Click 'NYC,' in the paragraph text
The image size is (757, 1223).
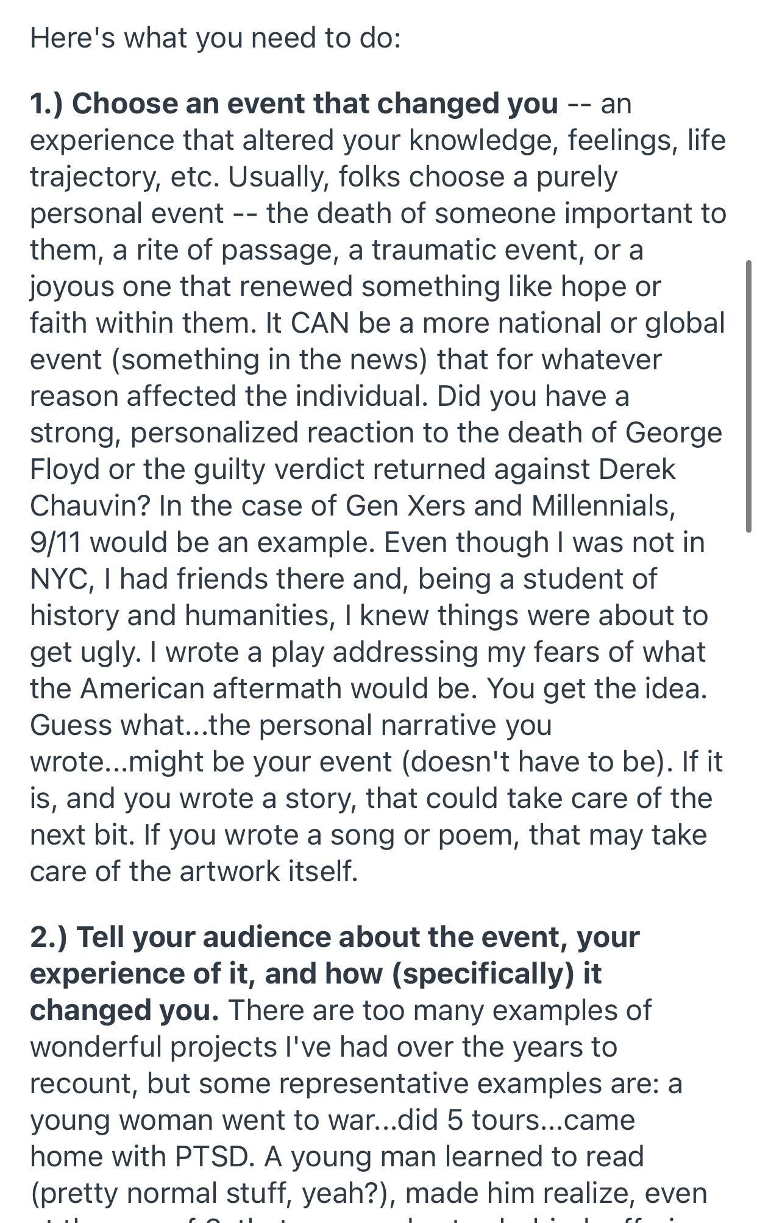pyautogui.click(x=62, y=579)
